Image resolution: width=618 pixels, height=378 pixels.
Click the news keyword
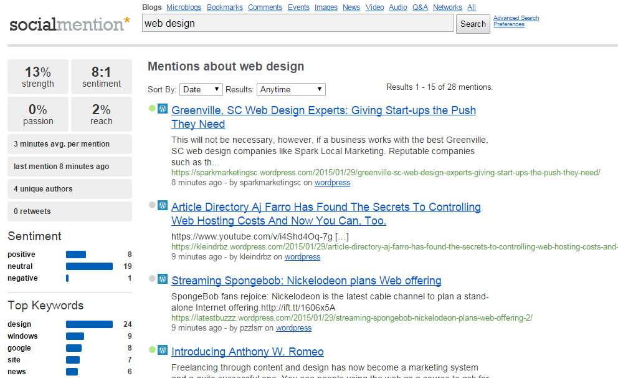point(17,372)
